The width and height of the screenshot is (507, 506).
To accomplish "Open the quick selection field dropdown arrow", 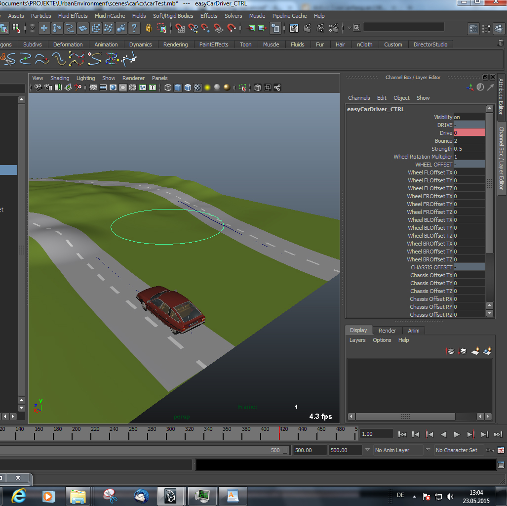I will 350,27.
